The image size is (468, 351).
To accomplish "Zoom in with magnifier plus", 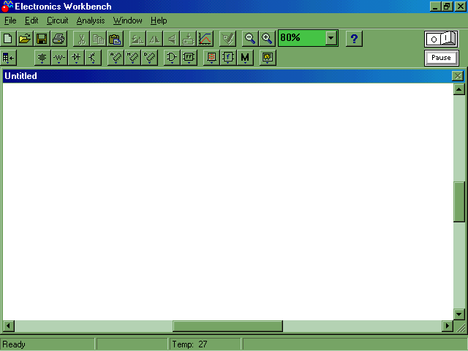I will 267,39.
